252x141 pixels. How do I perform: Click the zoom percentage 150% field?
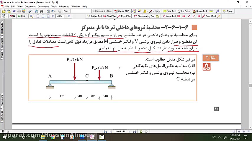point(60,16)
